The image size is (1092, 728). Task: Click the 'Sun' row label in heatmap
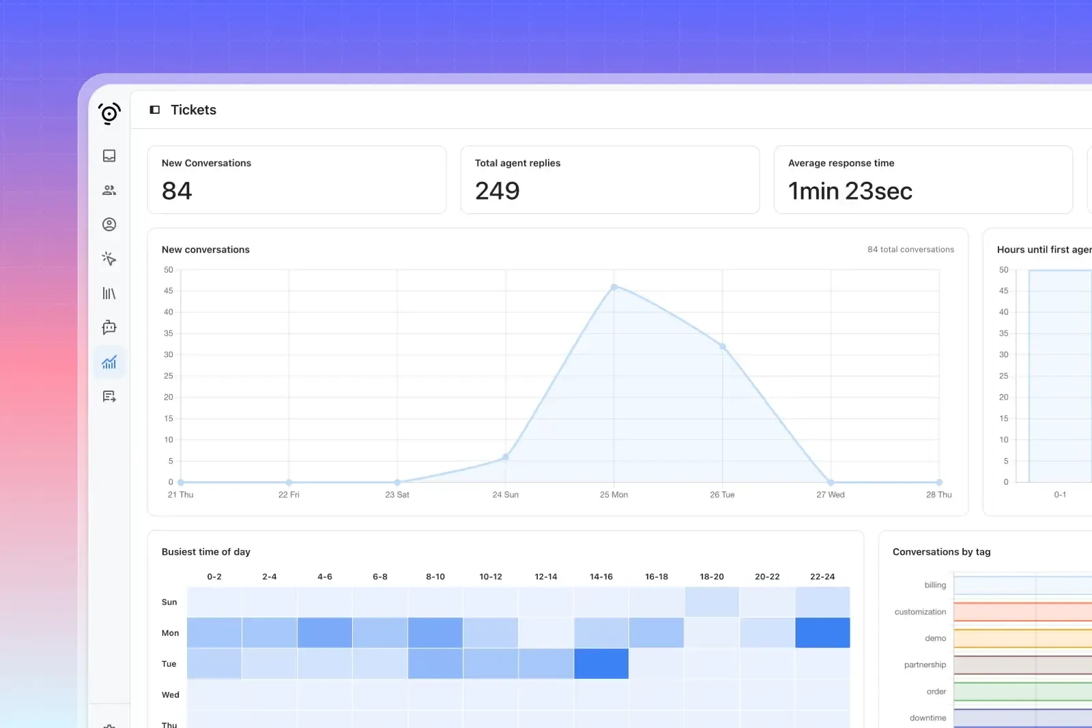click(169, 602)
